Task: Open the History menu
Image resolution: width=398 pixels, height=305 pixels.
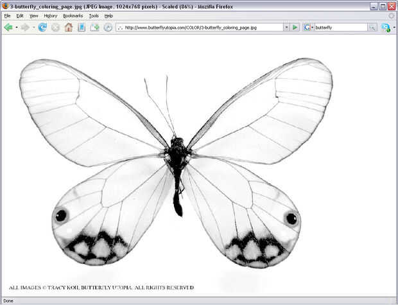Action: point(51,16)
